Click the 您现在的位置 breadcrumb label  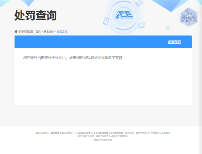click(x=26, y=32)
